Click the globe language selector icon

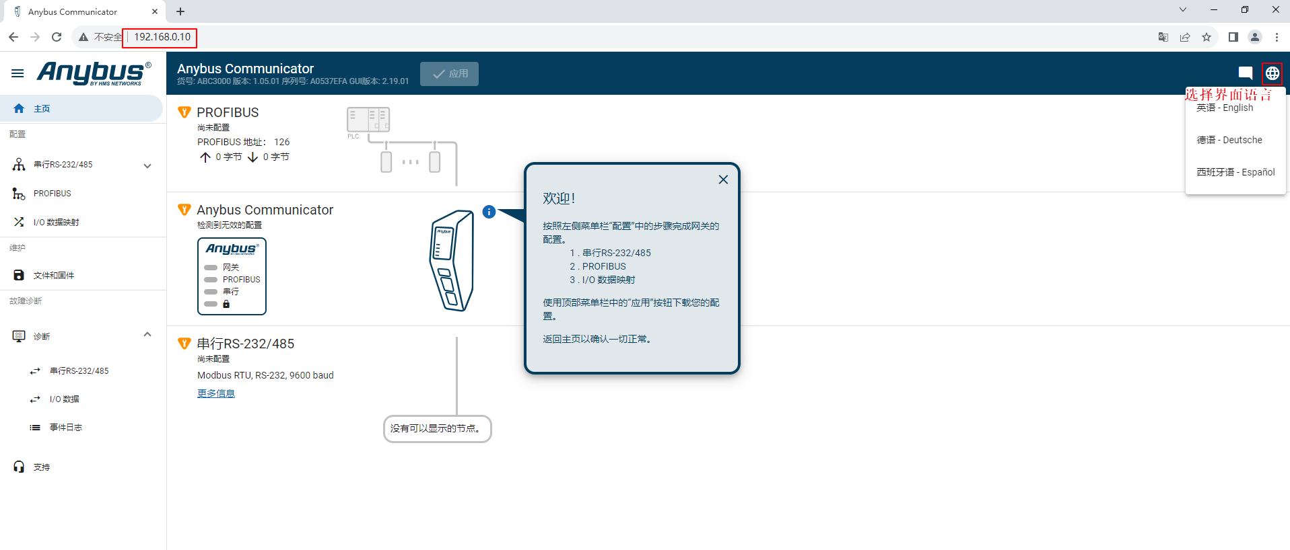pos(1272,73)
